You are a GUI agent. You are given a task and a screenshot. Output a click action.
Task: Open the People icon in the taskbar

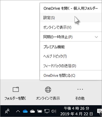click(7, 111)
